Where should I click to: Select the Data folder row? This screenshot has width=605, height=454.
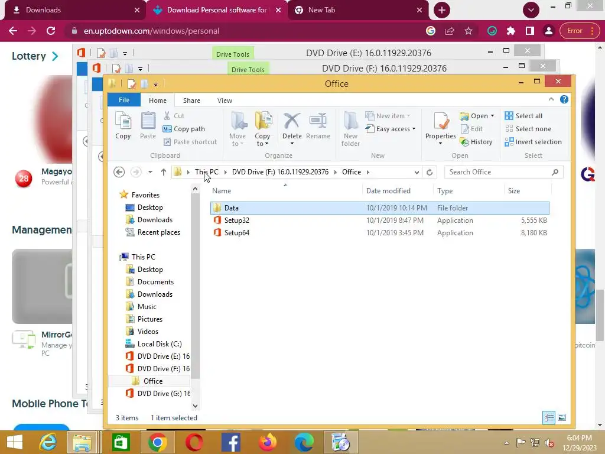[380, 207]
